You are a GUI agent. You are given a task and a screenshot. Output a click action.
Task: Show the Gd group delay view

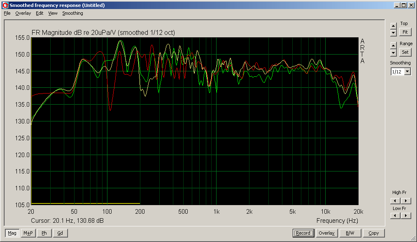(60, 233)
